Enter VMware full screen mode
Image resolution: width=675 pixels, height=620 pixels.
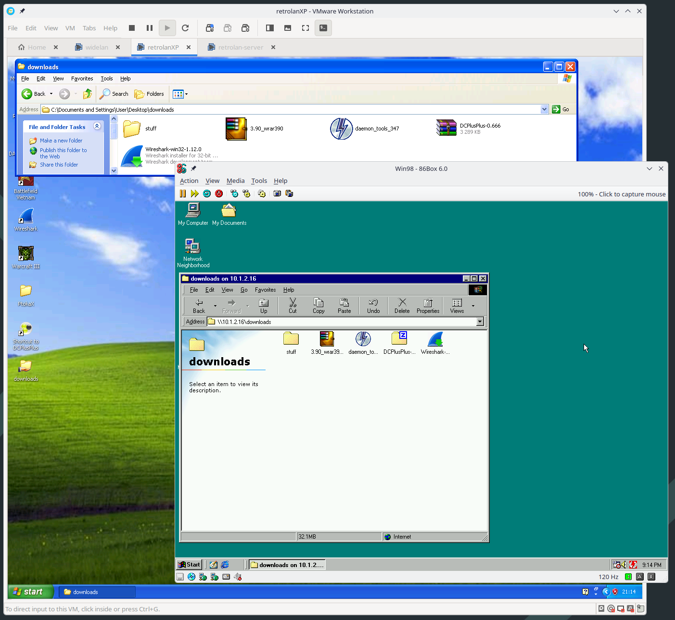point(306,28)
